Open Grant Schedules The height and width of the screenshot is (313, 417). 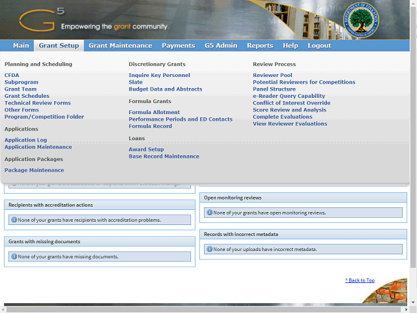point(27,96)
